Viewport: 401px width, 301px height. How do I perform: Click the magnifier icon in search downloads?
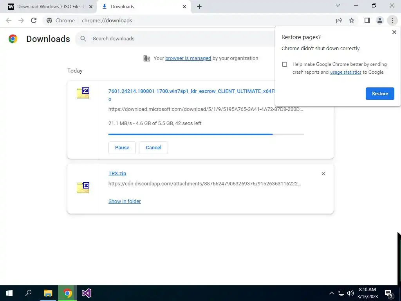(x=83, y=39)
